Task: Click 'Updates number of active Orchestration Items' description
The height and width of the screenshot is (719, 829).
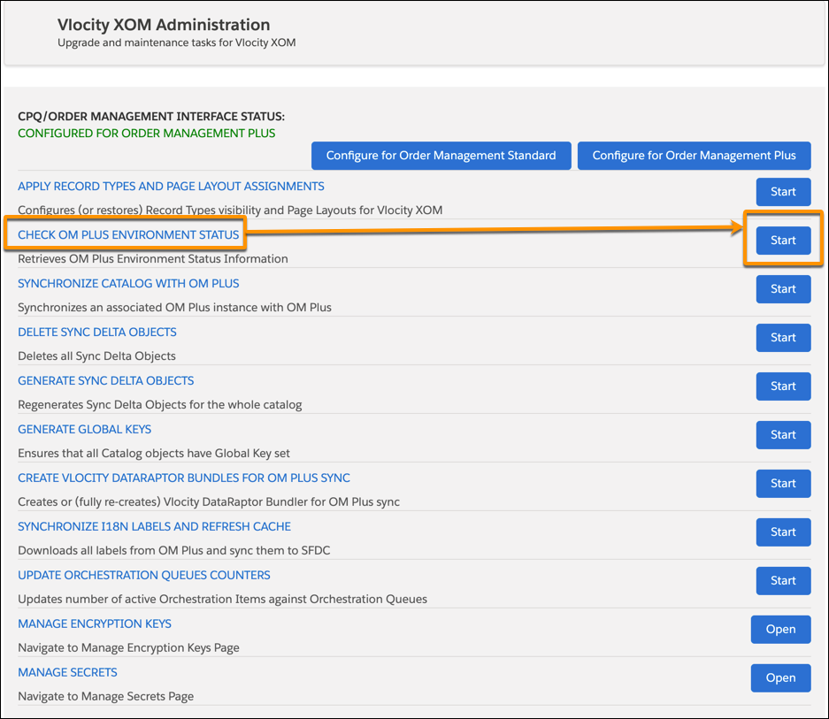Action: (x=223, y=600)
